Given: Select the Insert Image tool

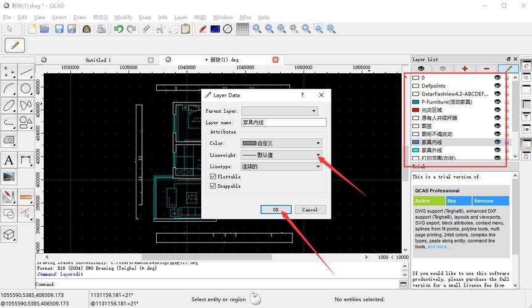Looking at the screenshot, I should click(9, 177).
